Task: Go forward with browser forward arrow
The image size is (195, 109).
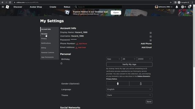Action: coord(6,2)
